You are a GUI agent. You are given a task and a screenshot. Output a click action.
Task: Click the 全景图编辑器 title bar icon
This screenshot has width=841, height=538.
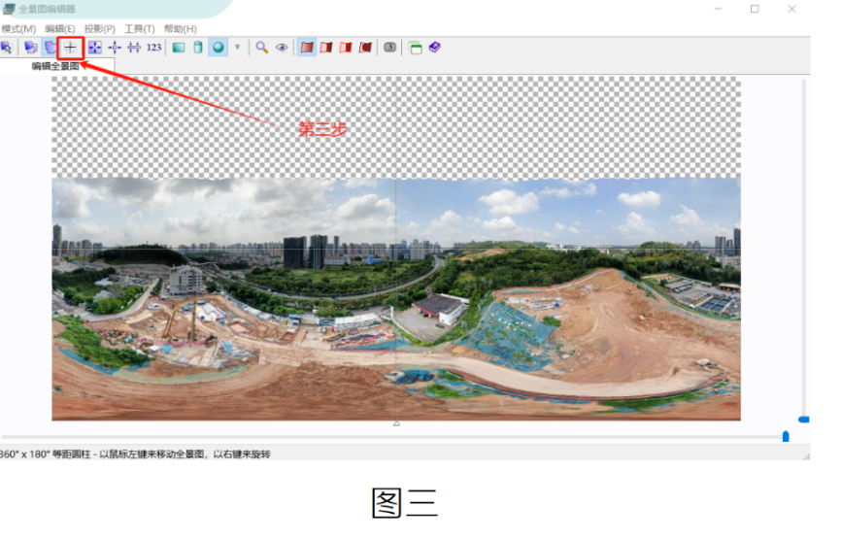pyautogui.click(x=9, y=9)
